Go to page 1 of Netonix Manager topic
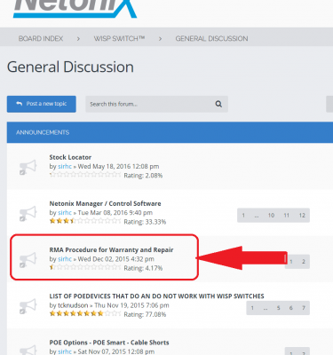 [243, 216]
